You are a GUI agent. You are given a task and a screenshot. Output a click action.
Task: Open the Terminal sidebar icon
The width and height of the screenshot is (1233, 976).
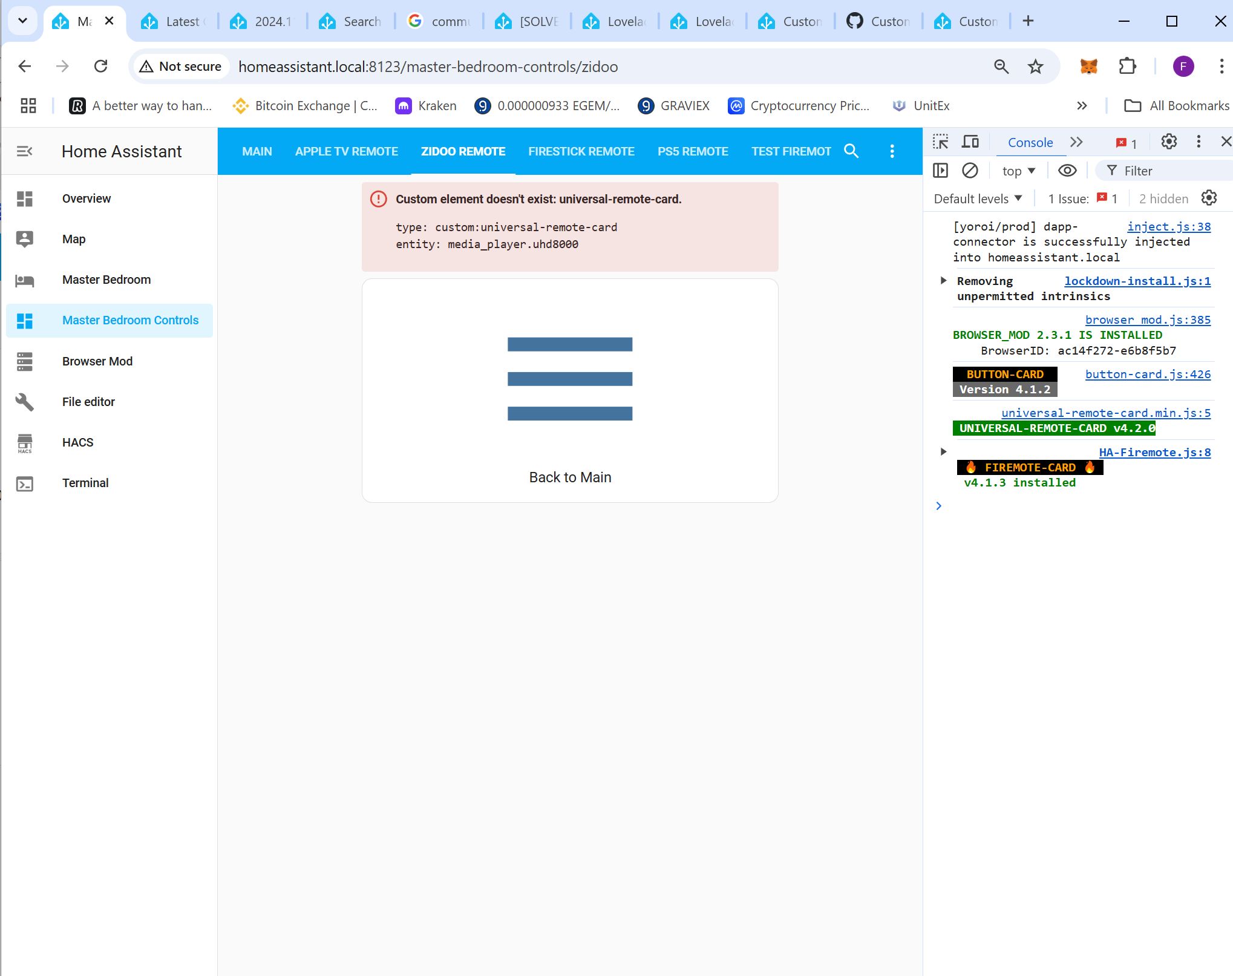coord(25,483)
